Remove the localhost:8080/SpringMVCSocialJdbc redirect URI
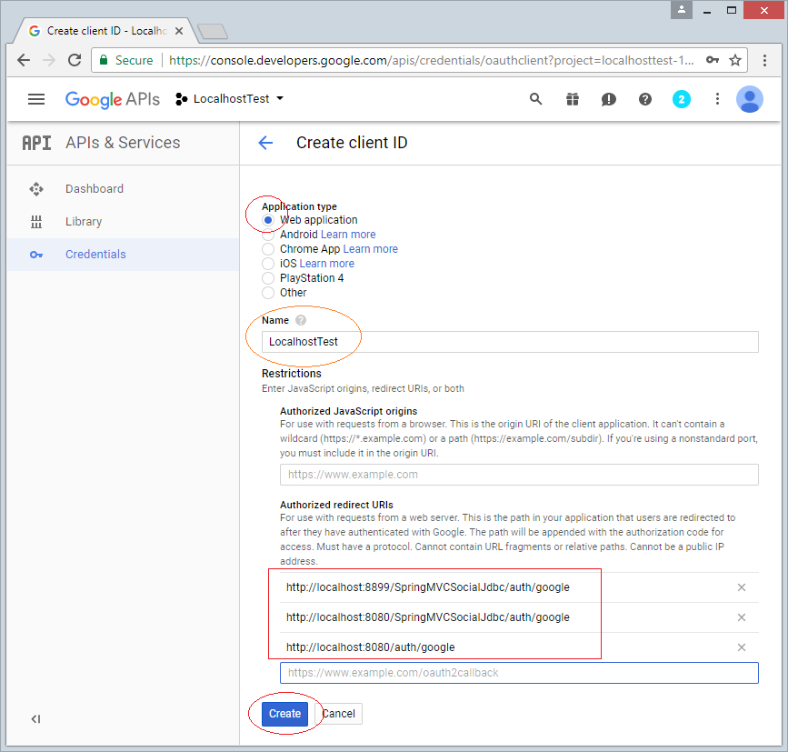Image resolution: width=788 pixels, height=752 pixels. pyautogui.click(x=742, y=617)
